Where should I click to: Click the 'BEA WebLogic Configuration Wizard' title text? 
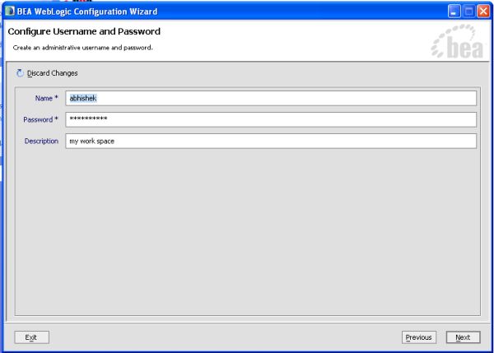[87, 12]
